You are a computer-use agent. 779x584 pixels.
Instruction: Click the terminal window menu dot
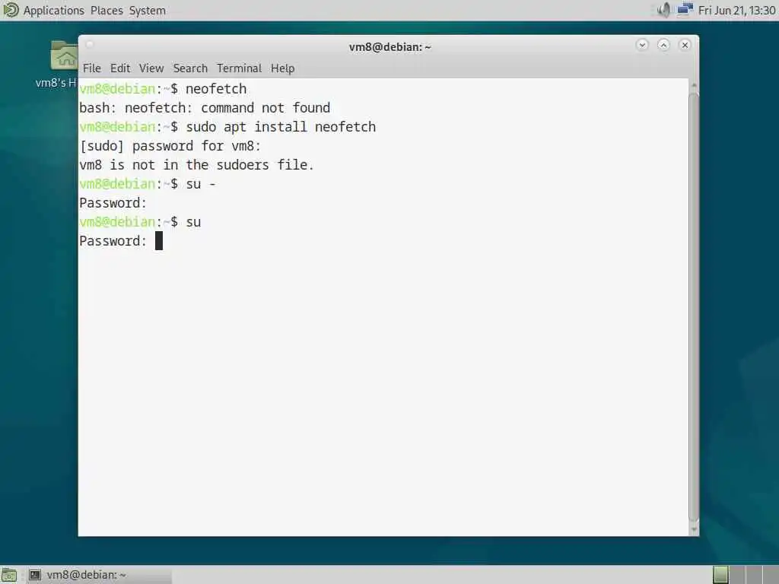(90, 45)
